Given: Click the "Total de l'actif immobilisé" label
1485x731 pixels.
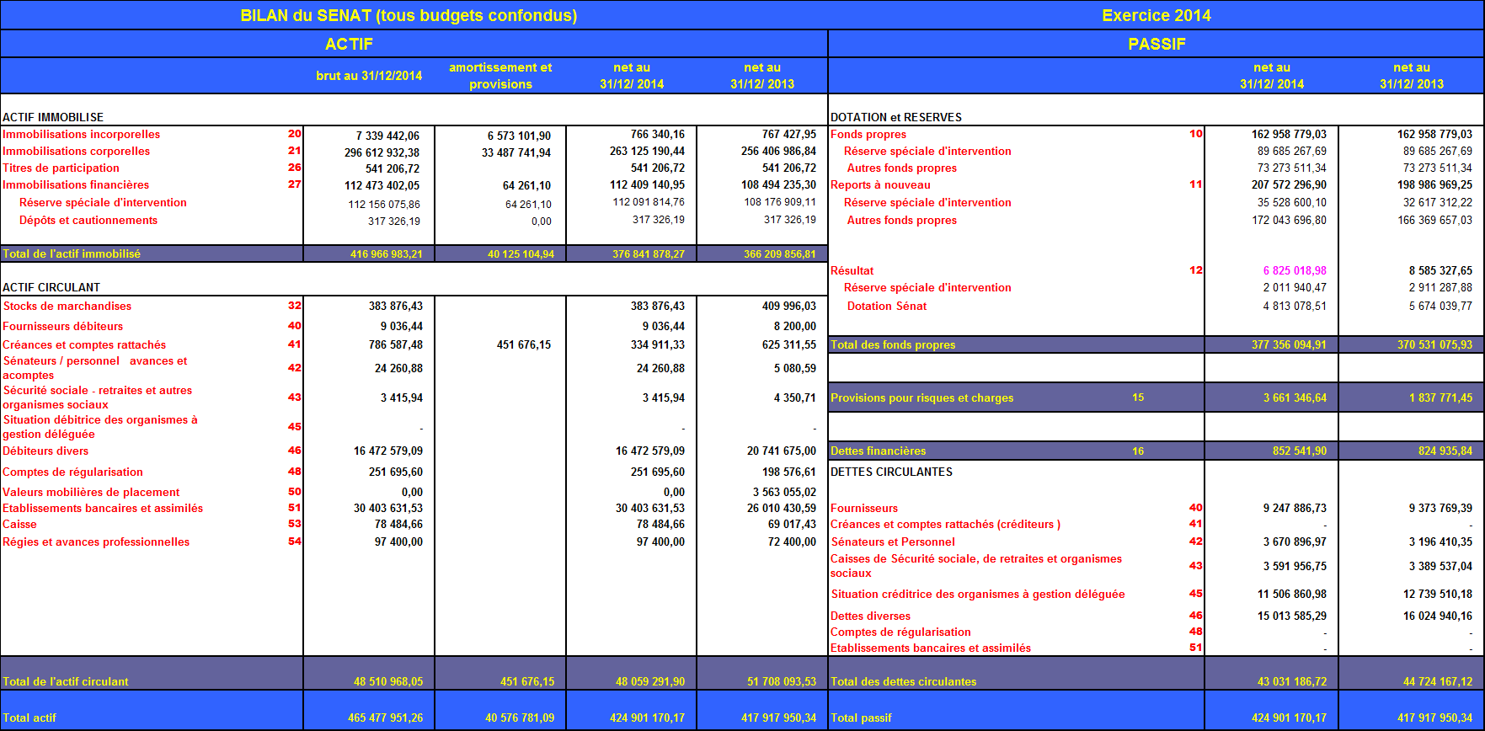Looking at the screenshot, I should (x=72, y=253).
